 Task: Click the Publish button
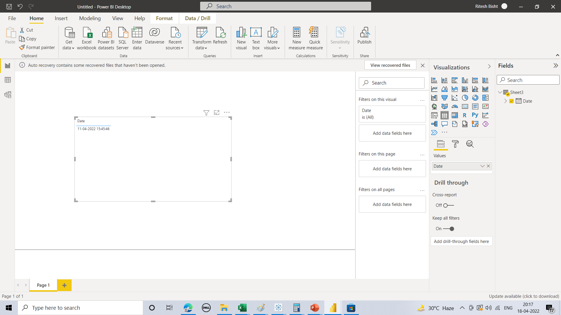coord(364,36)
